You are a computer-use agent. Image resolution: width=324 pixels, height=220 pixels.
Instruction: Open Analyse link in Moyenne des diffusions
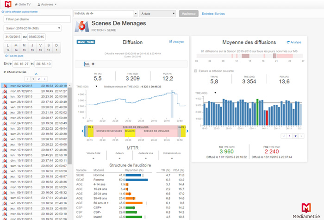[294, 42]
